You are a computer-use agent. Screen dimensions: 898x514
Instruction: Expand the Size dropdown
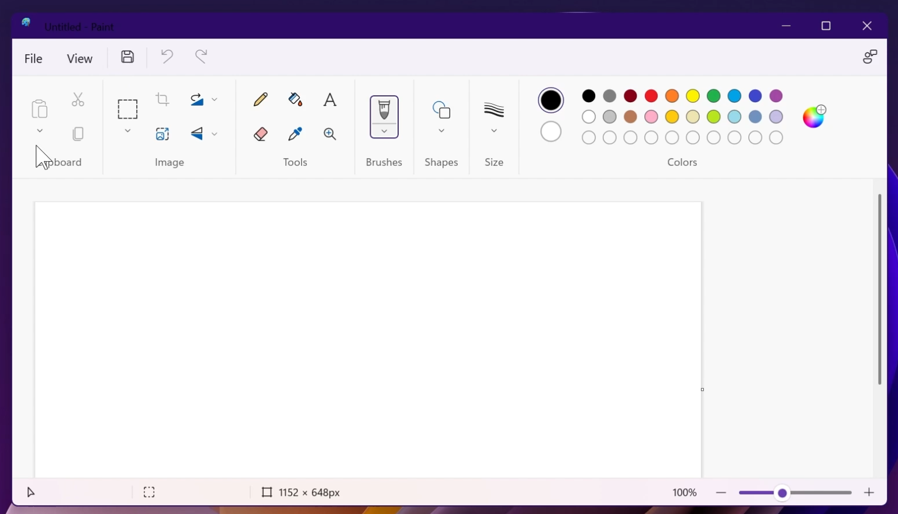click(x=494, y=131)
